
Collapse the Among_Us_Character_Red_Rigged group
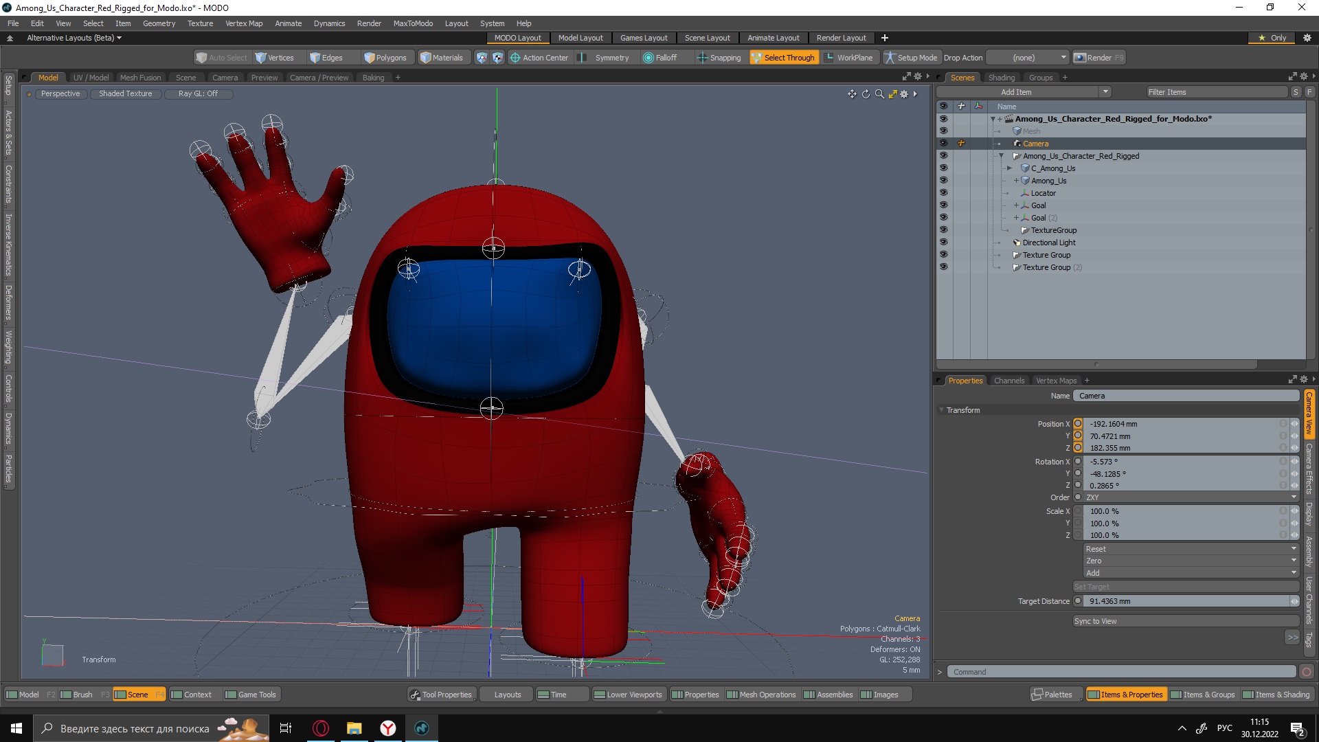(1001, 156)
